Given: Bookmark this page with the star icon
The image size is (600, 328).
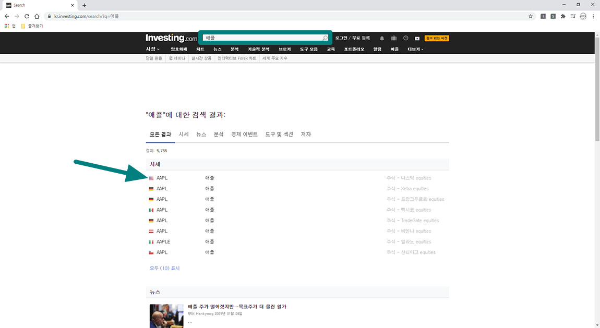Looking at the screenshot, I should click(x=531, y=17).
